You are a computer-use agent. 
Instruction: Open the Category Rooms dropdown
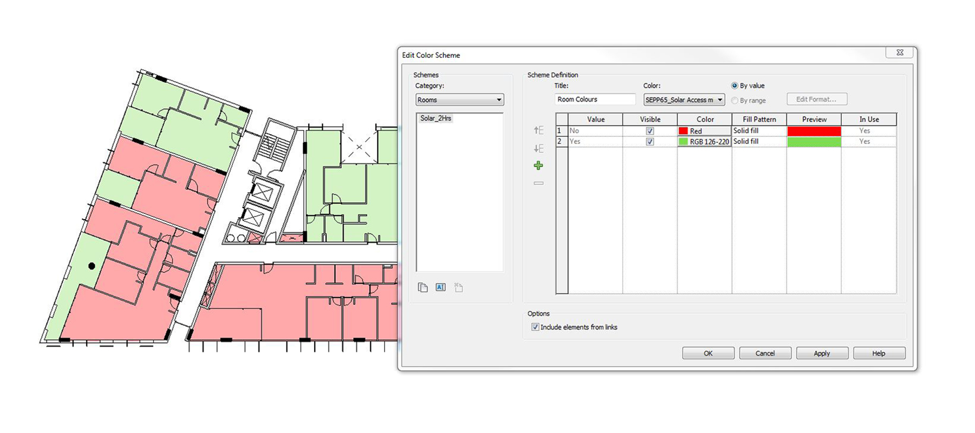pos(460,100)
